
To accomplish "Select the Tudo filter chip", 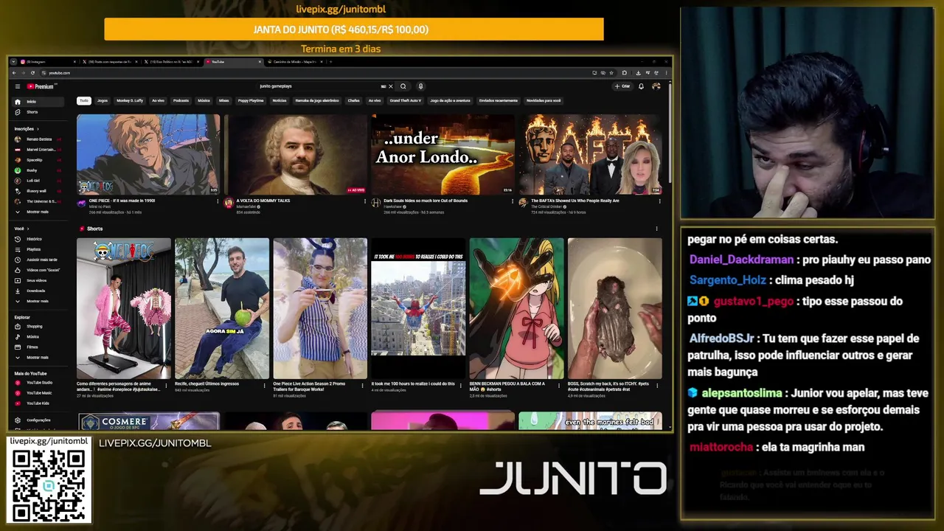I will pyautogui.click(x=84, y=100).
